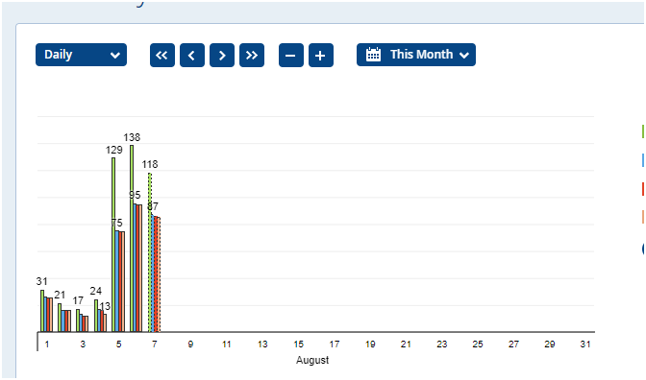Zoom out with the minus button
Viewport: 646px width, 380px height.
(291, 55)
